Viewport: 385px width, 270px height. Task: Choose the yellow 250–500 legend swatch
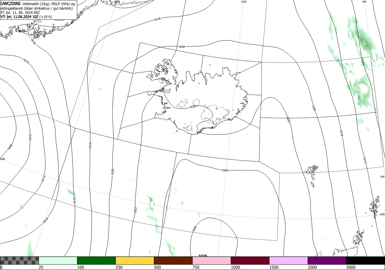[135, 260]
